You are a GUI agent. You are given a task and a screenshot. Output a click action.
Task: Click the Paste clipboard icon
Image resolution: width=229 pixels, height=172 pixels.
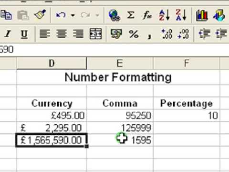23,15
